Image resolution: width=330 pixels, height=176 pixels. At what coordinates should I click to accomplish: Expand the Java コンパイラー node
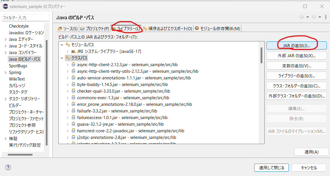point(5,53)
